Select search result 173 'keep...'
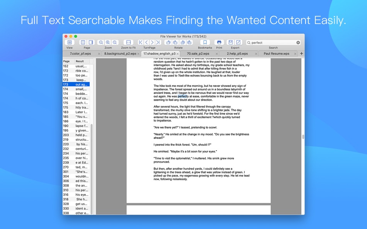 pyautogui.click(x=76, y=80)
